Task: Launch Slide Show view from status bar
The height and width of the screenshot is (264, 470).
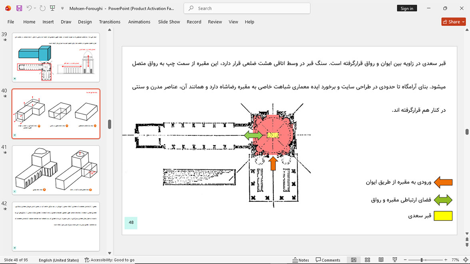Action: tap(395, 260)
